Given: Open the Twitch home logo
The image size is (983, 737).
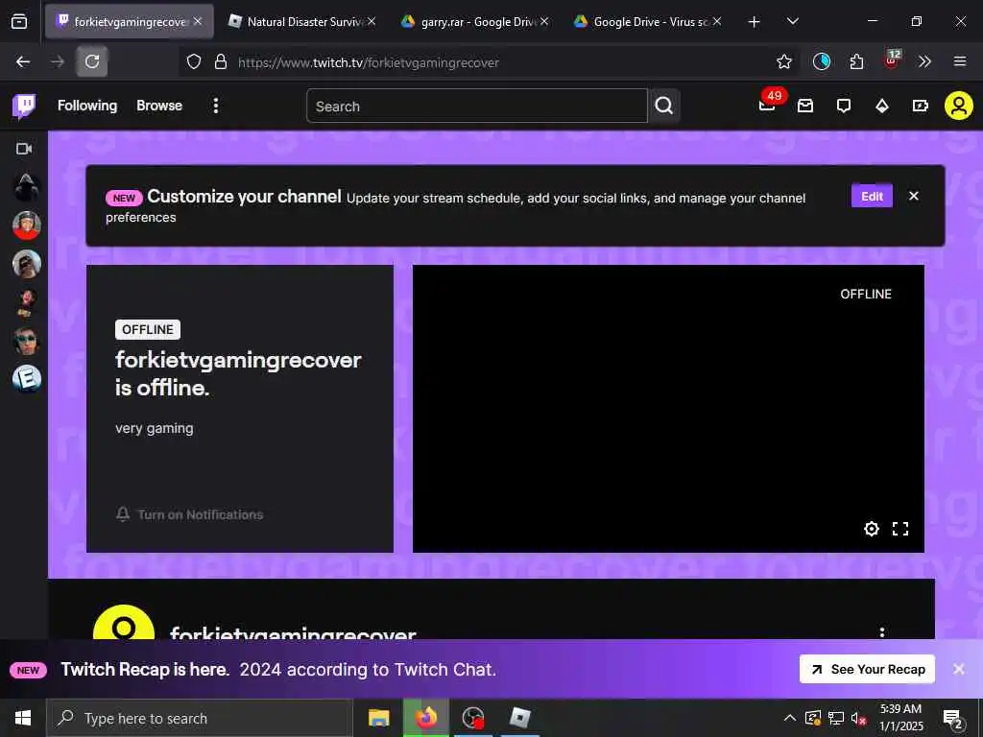Looking at the screenshot, I should 24,106.
